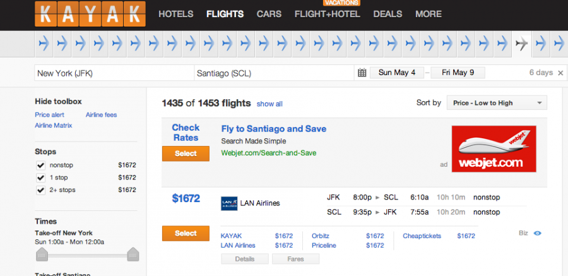Click the eye icon next to Biz
This screenshot has width=568, height=276.
click(538, 233)
